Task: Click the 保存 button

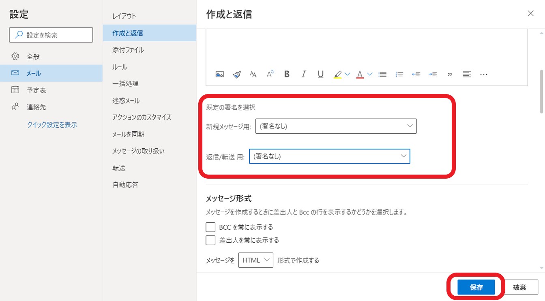Action: pyautogui.click(x=476, y=287)
